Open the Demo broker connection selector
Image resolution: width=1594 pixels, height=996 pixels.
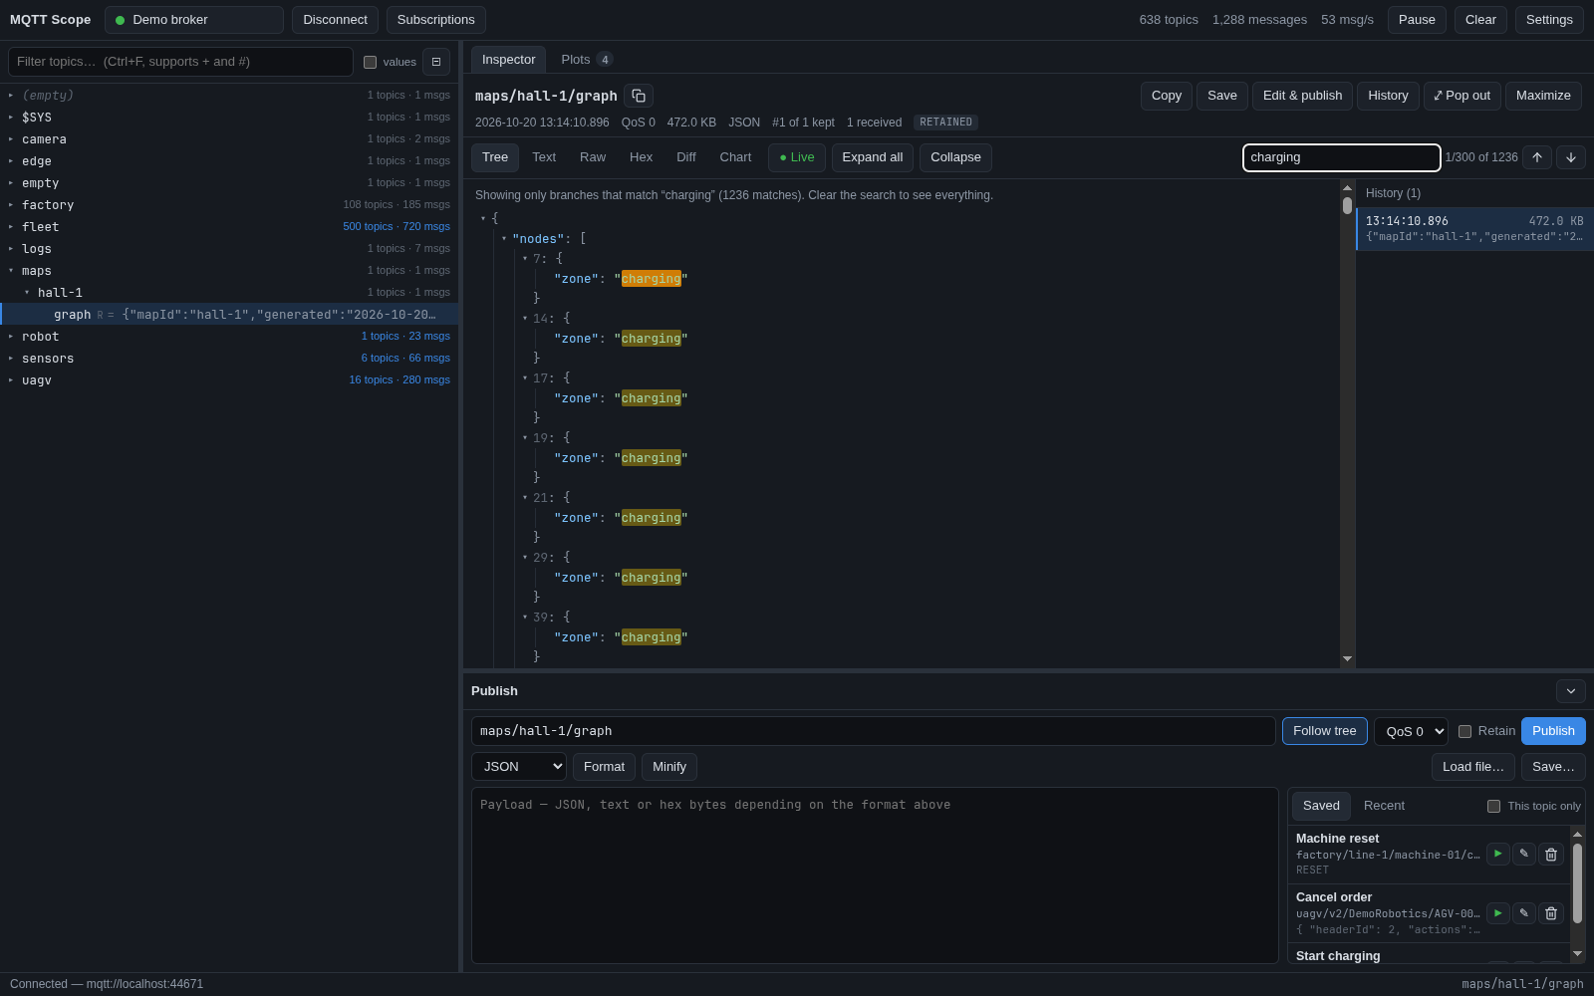194,20
